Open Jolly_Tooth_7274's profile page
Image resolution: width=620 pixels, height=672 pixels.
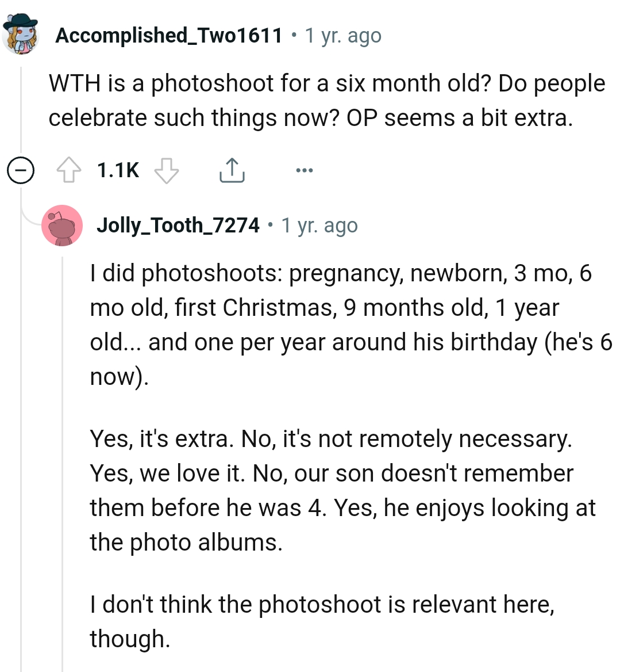point(179,225)
